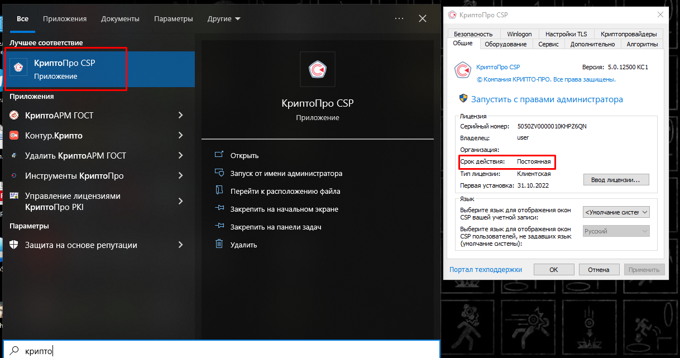
Task: Open the Дополнительно tab
Action: pyautogui.click(x=592, y=44)
